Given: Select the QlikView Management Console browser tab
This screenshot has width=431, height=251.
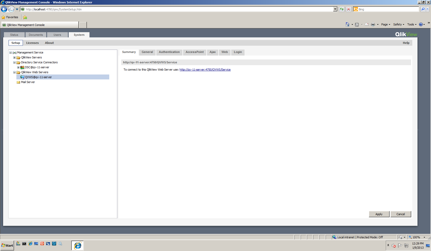Looking at the screenshot, I should click(40, 25).
